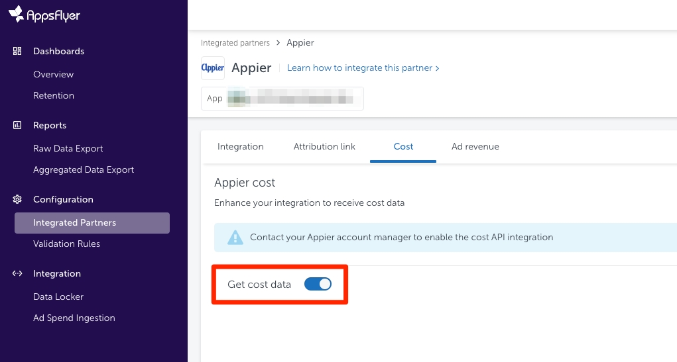Open the Attribution link tab
The image size is (677, 362).
[324, 147]
